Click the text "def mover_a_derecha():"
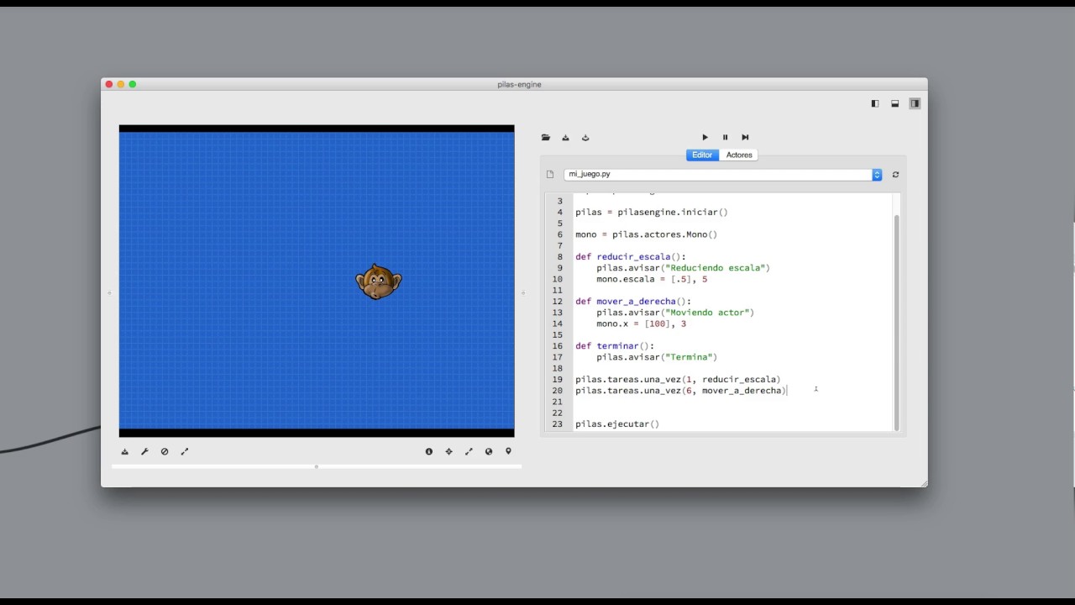Image resolution: width=1075 pixels, height=605 pixels. coord(633,302)
